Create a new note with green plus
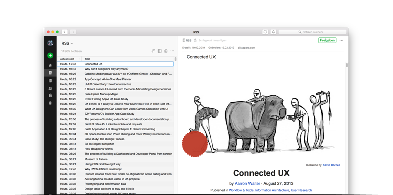Viewport: 393px width, 195px height. point(50,55)
